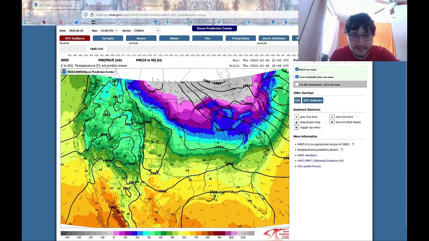Open the Run time dropdown

109,30
